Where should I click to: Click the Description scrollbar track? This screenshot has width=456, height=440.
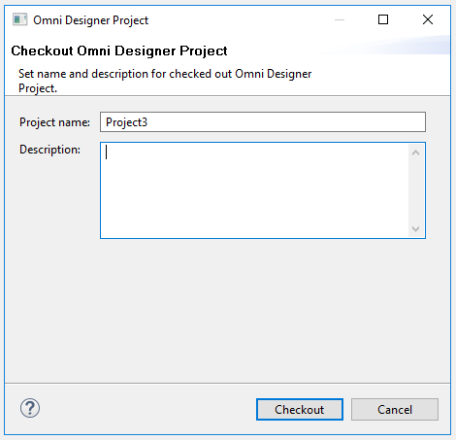coord(416,191)
